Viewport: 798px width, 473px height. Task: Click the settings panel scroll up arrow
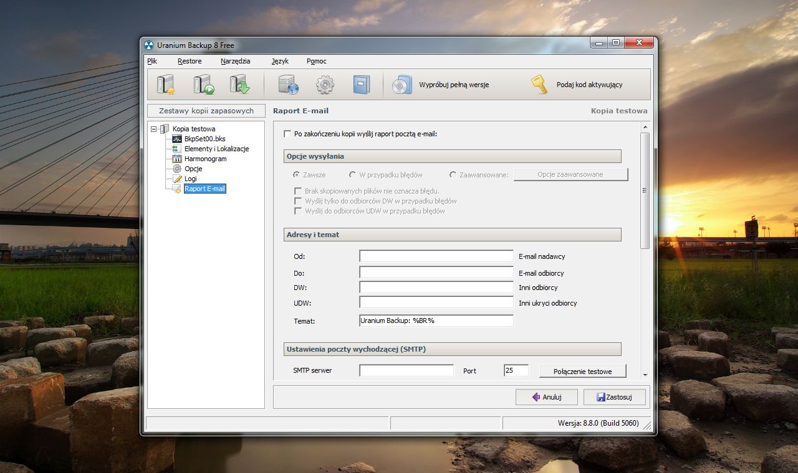[x=645, y=128]
